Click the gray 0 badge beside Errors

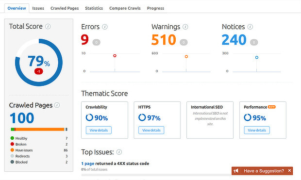point(96,42)
